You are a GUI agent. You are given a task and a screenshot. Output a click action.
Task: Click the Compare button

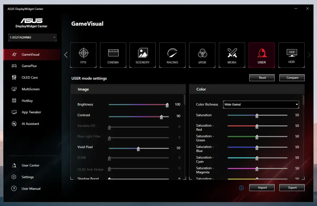[292, 78]
